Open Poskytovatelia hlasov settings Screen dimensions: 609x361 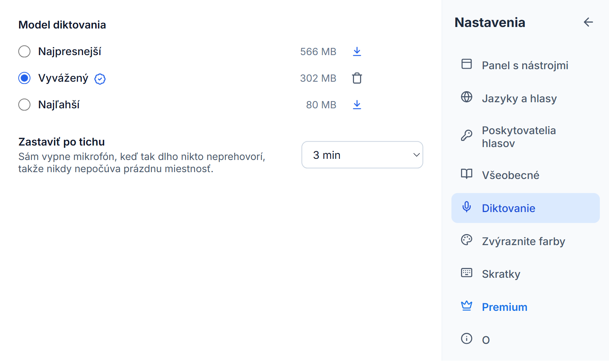pyautogui.click(x=525, y=137)
